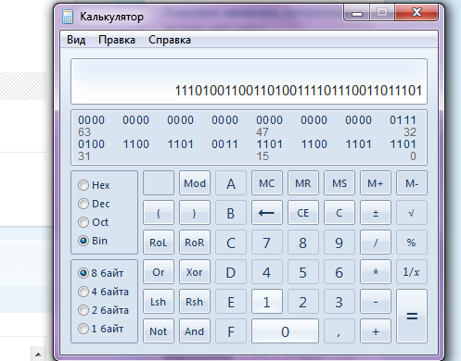The image size is (461, 361).
Task: Select Bin number base
Action: click(93, 241)
